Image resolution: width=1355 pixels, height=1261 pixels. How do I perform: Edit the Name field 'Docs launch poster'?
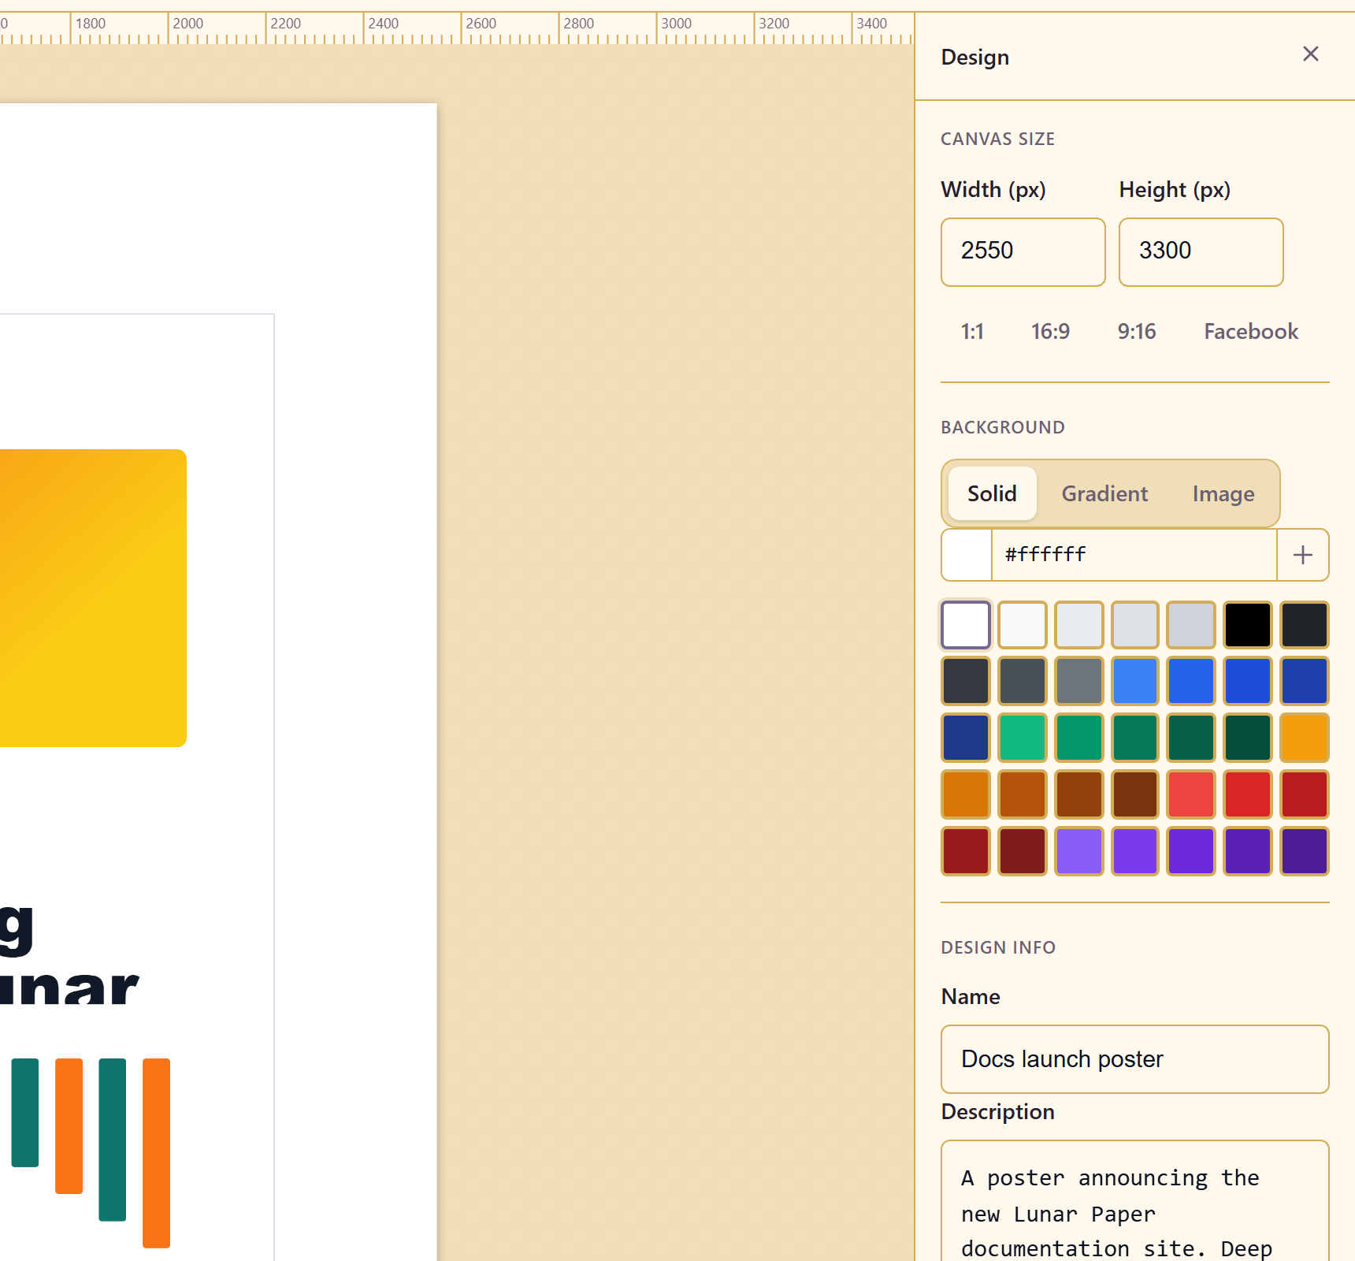(1134, 1059)
